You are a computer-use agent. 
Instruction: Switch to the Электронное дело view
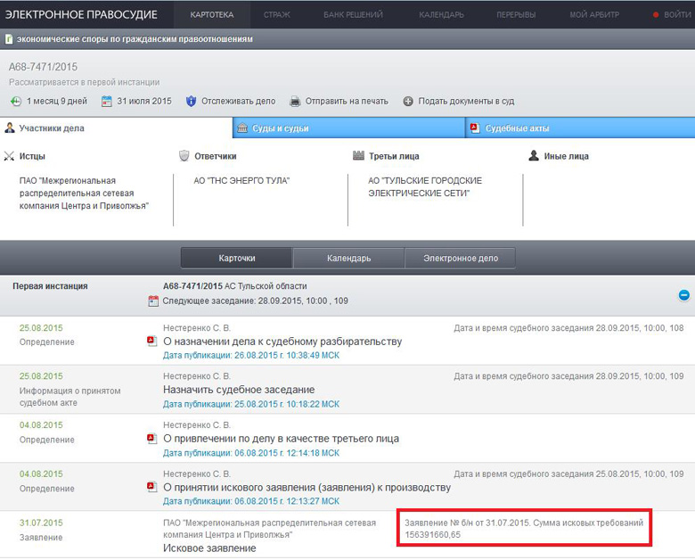point(460,259)
